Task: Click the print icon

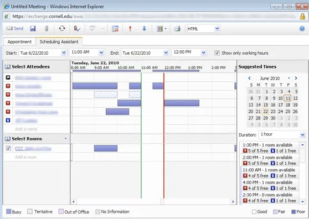Action: [177, 29]
